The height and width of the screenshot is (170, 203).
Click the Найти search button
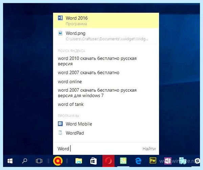[149, 149]
